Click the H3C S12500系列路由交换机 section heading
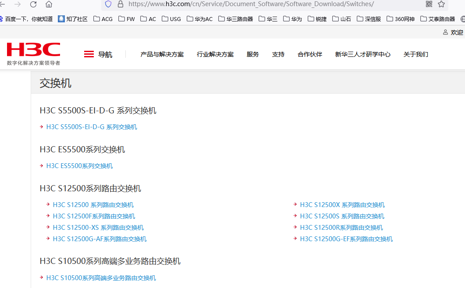The width and height of the screenshot is (465, 288). (x=90, y=189)
